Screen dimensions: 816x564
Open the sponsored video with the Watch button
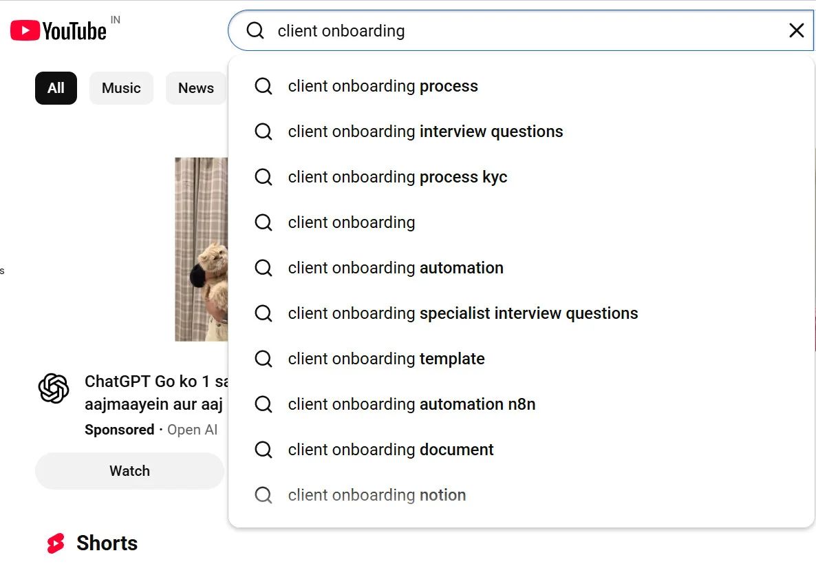(129, 470)
